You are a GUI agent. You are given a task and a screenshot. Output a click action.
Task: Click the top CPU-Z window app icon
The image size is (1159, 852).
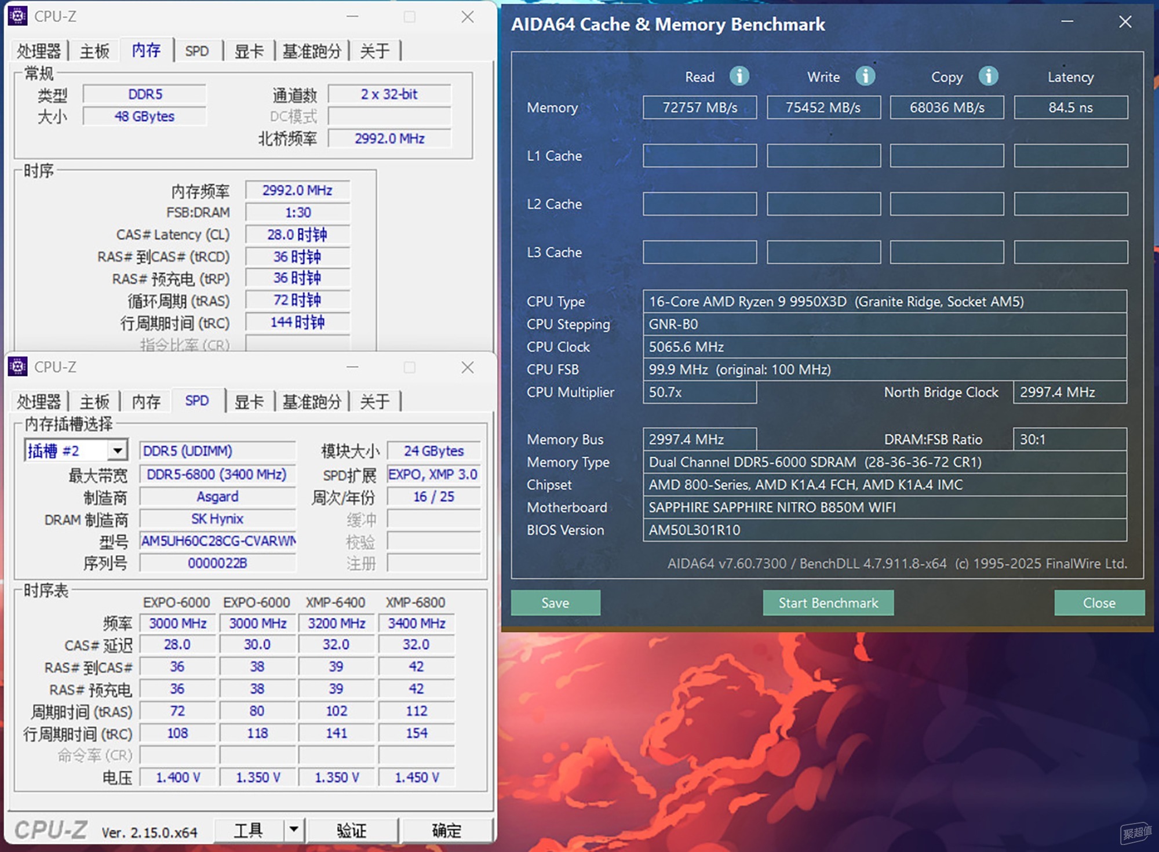point(18,16)
